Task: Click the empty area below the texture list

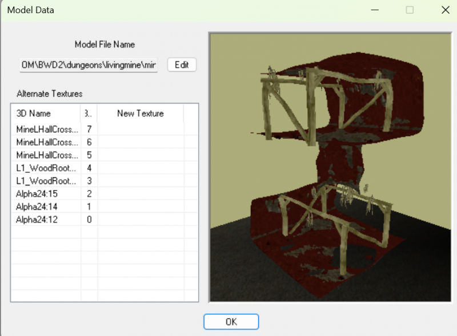Action: pos(103,262)
